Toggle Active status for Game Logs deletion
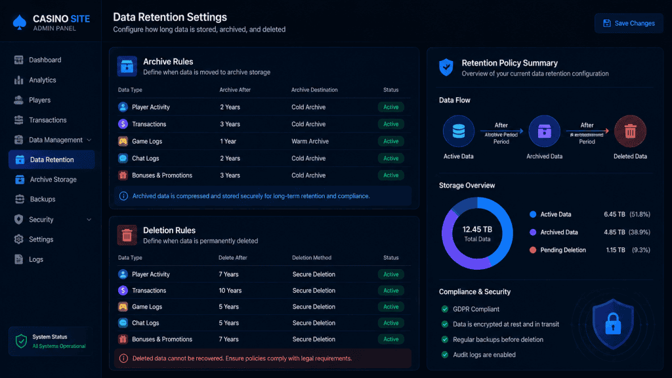 click(x=391, y=307)
